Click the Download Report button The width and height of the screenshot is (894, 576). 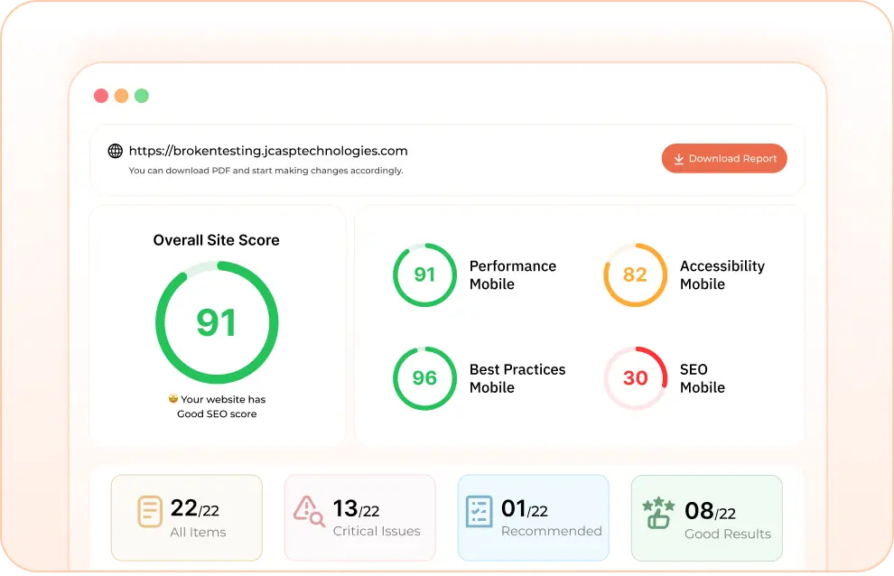pos(724,159)
